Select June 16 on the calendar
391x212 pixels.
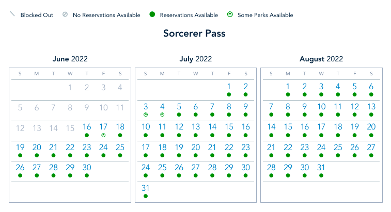tap(87, 127)
